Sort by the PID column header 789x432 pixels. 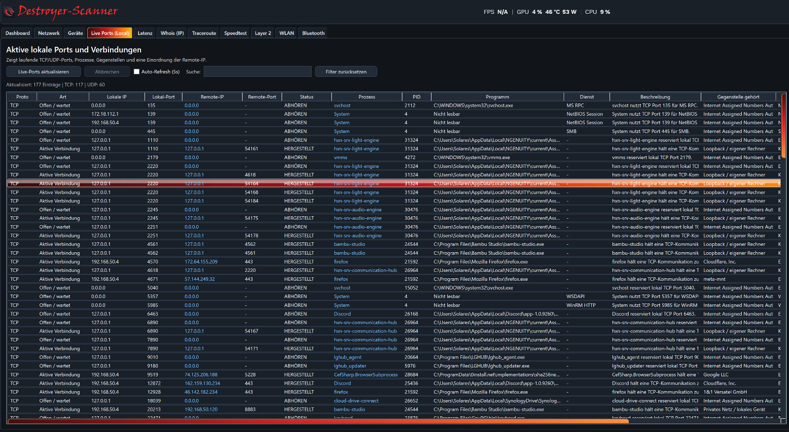417,97
